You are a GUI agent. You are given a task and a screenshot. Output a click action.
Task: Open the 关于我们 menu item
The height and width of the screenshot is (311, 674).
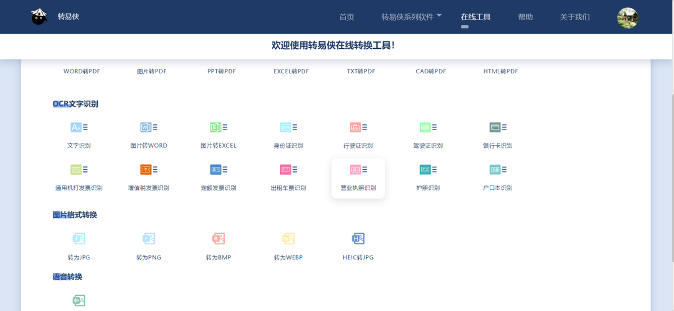(575, 17)
